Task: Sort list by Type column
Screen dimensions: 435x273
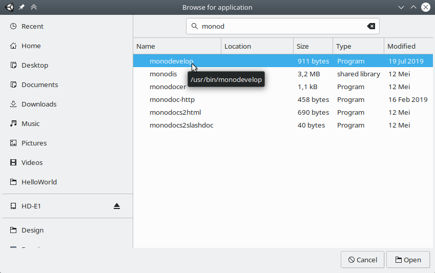Action: [x=358, y=46]
